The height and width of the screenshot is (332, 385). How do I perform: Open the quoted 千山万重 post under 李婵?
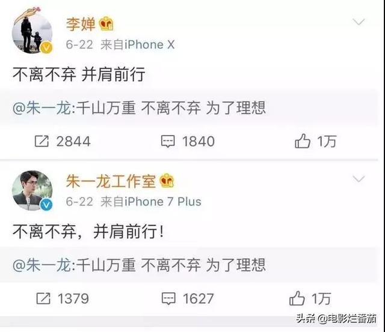pyautogui.click(x=189, y=108)
